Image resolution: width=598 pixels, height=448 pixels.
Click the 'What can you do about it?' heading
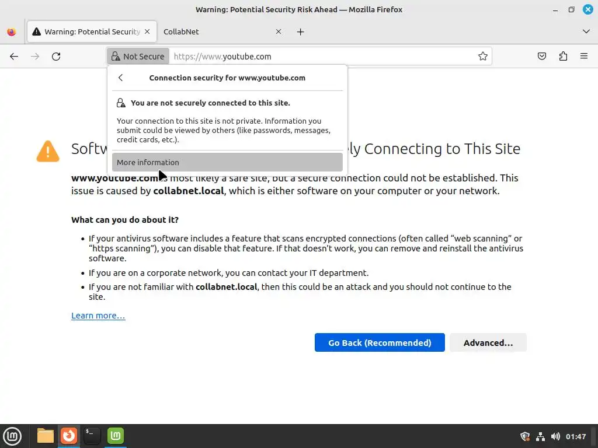[x=125, y=220]
